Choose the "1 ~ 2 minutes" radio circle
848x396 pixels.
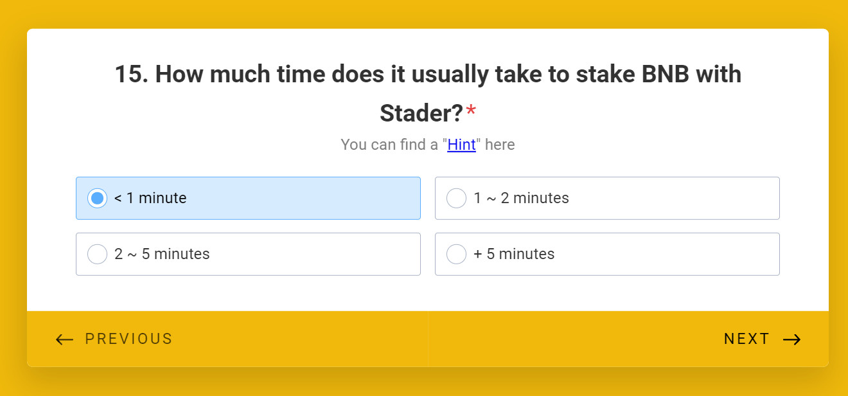(456, 198)
